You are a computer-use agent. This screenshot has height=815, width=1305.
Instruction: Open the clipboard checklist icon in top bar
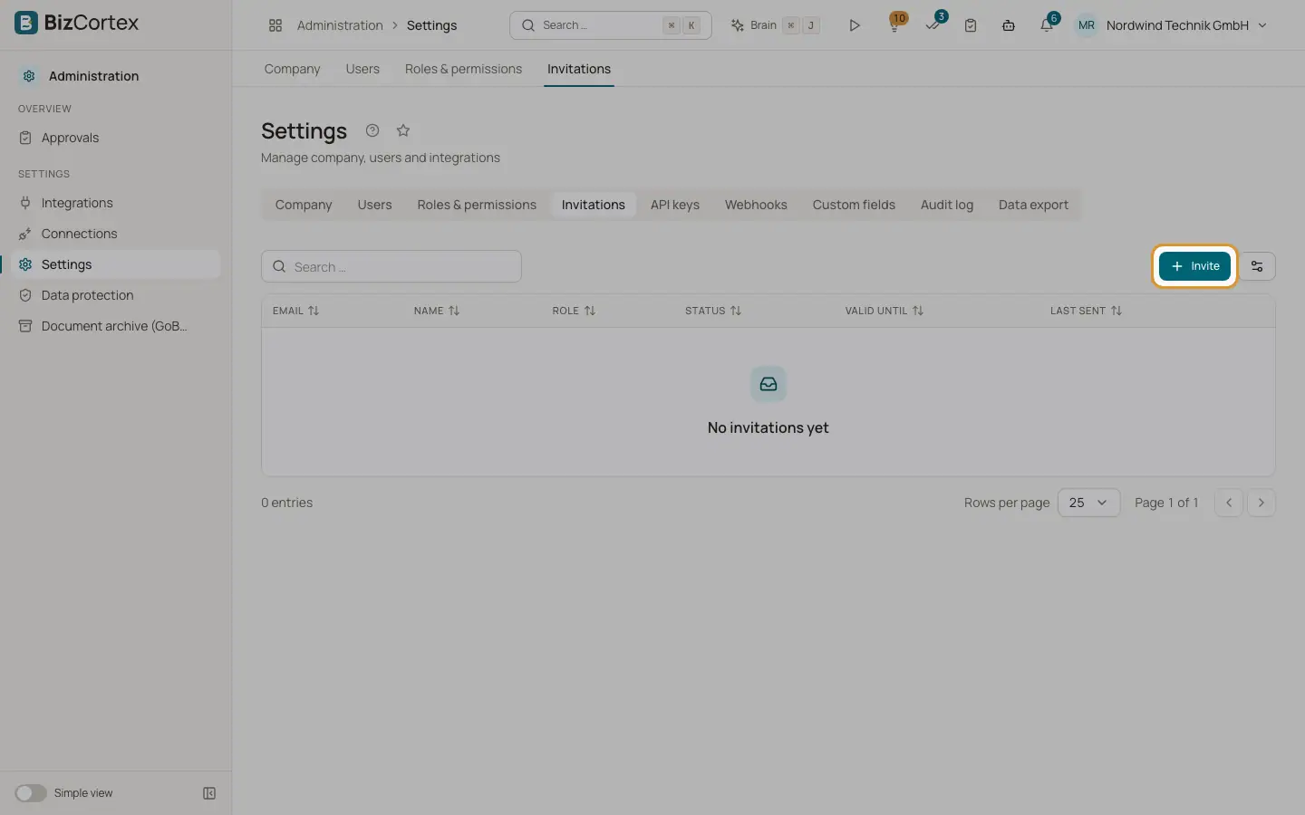pos(971,25)
